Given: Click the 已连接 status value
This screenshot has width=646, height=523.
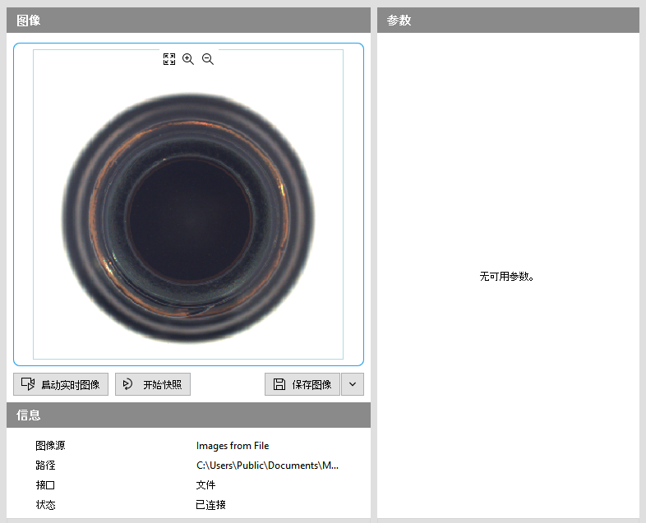Looking at the screenshot, I should (210, 505).
